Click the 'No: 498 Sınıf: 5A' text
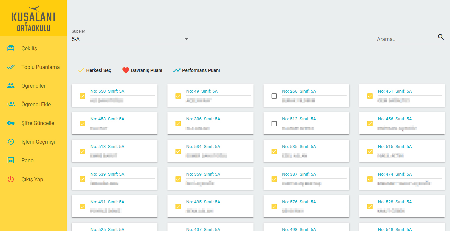 tap(299, 229)
